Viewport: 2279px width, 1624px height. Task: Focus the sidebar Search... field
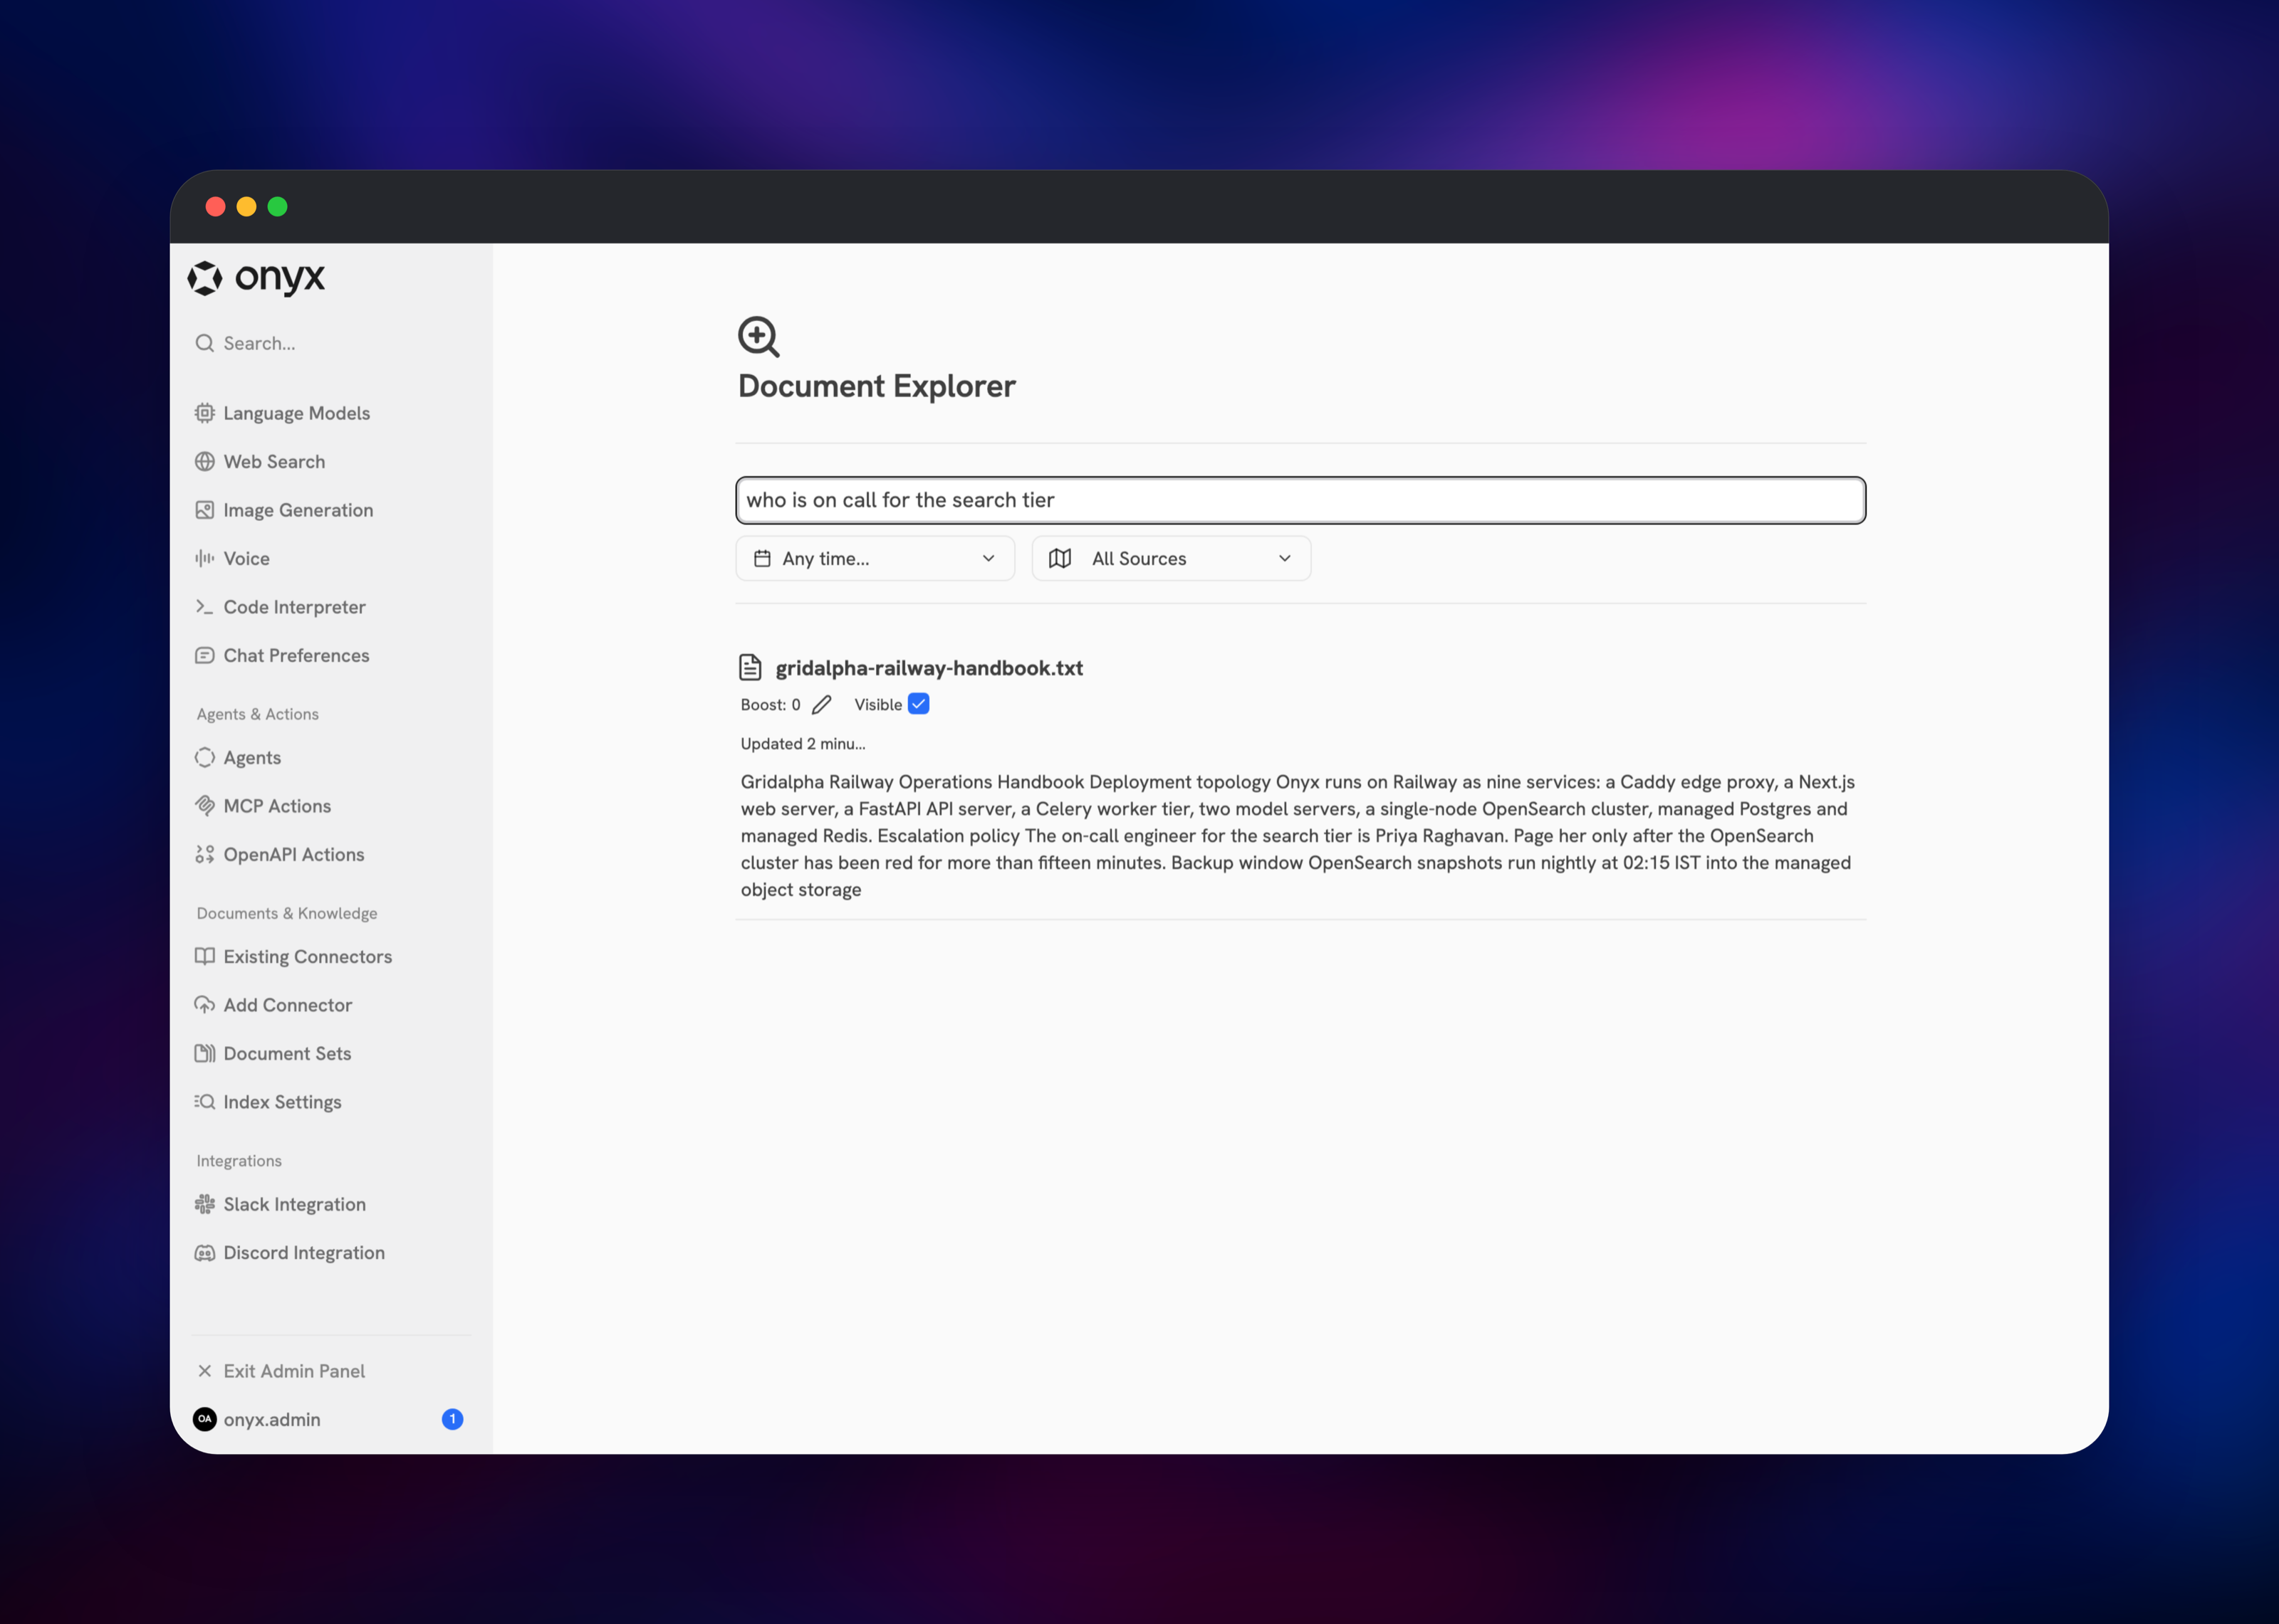[x=331, y=343]
